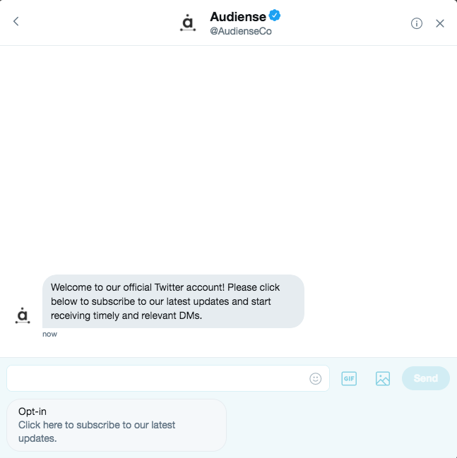Click "receiving timely and relevant DMs" message line
This screenshot has width=457, height=458.
pos(126,315)
